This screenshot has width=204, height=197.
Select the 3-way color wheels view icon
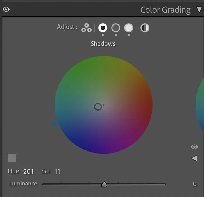(x=87, y=28)
